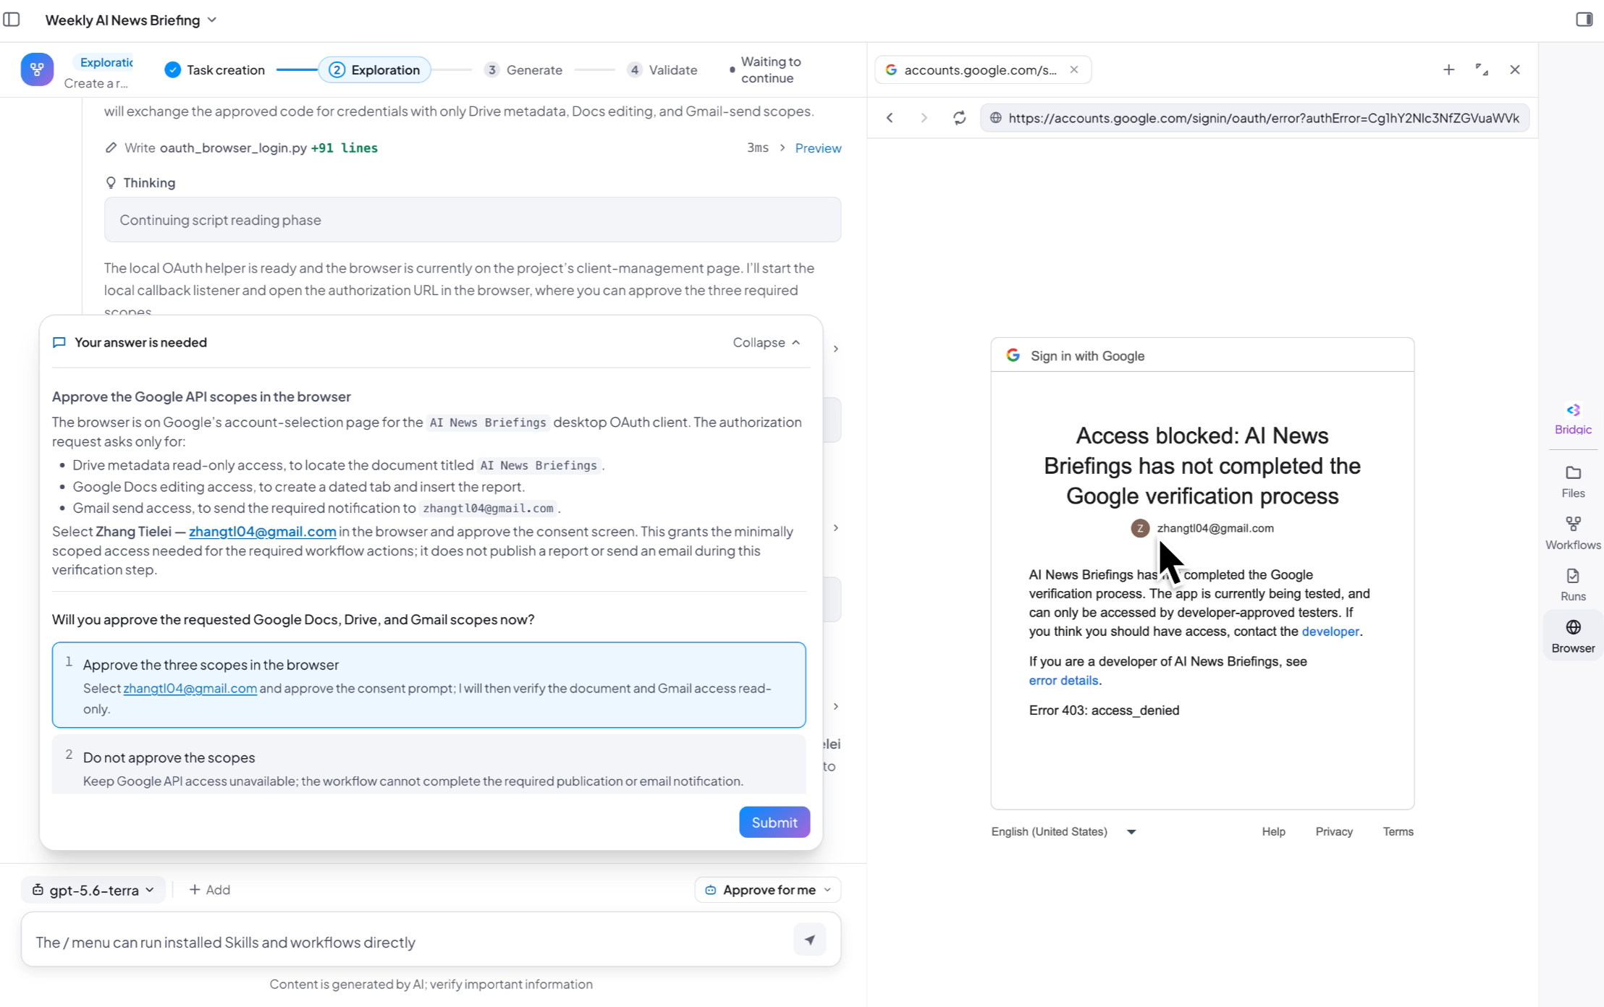
Task: Toggle the right panel icon
Action: click(1584, 20)
